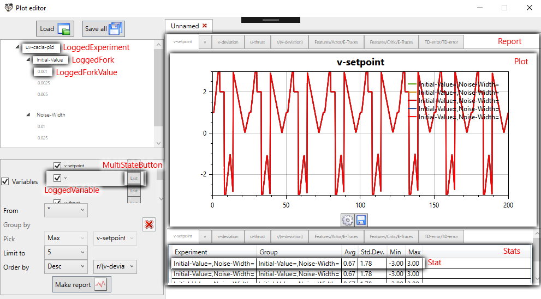Select the Initial-Value tree item
The image size is (541, 299).
pyautogui.click(x=50, y=59)
